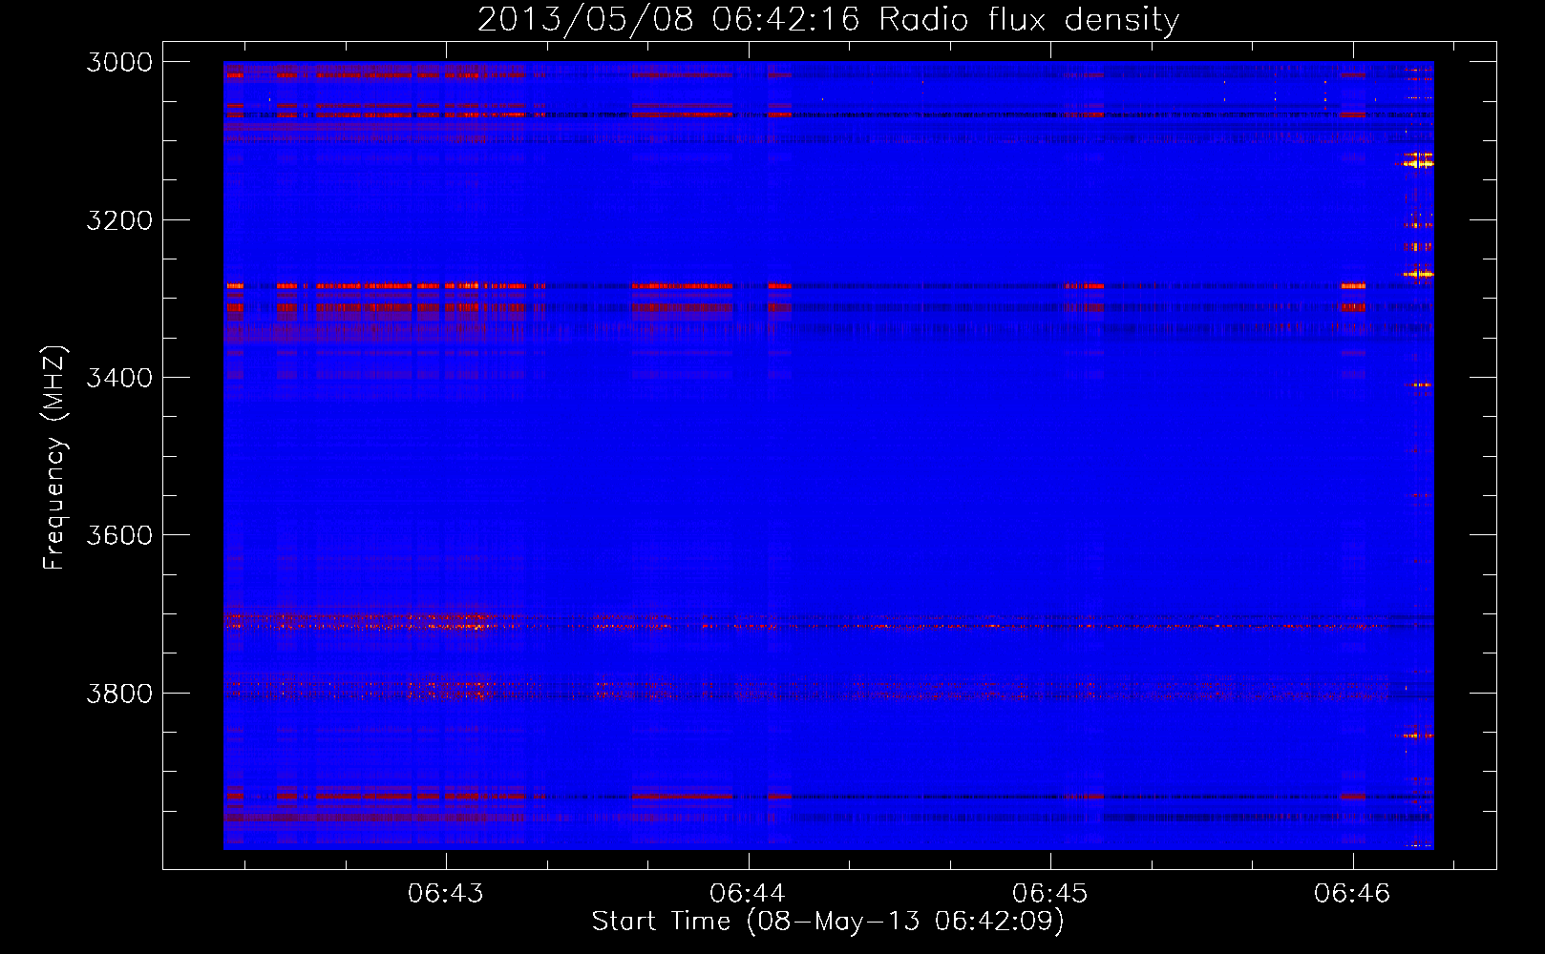Viewport: 1545px width, 954px height.
Task: Select the 3600 frequency axis label
Action: coord(119,535)
